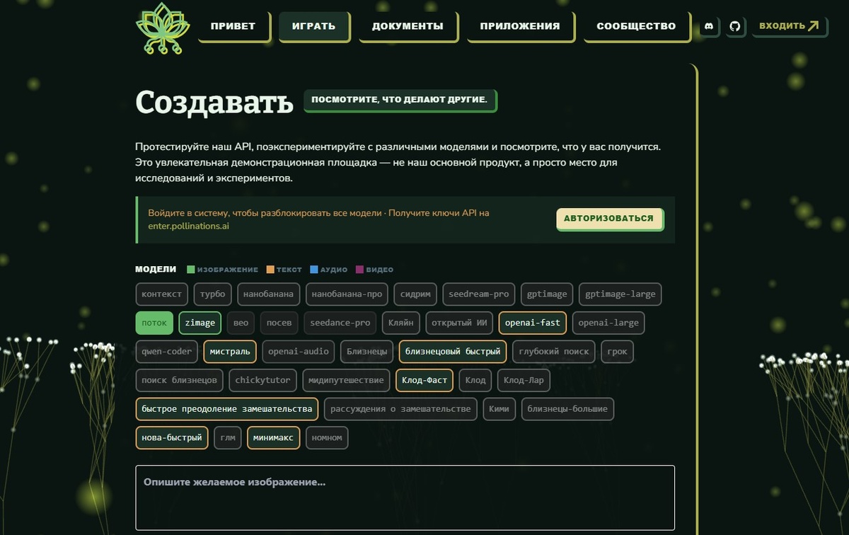The height and width of the screenshot is (535, 849).
Task: Select the Клод-Лар model
Action: coord(524,380)
